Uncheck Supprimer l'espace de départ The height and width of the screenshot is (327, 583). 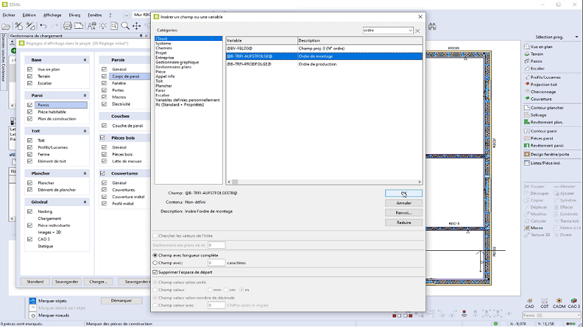[156, 271]
